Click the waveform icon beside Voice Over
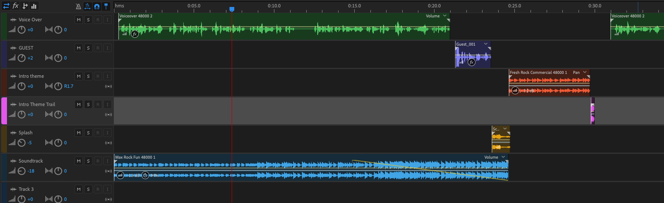664x203 pixels. click(x=13, y=20)
